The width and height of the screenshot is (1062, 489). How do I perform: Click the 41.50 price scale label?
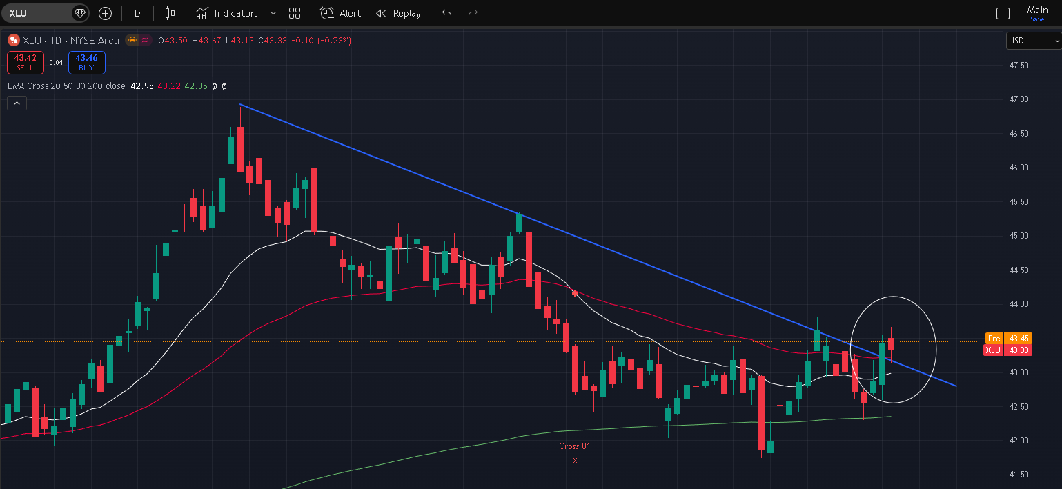pos(1019,475)
